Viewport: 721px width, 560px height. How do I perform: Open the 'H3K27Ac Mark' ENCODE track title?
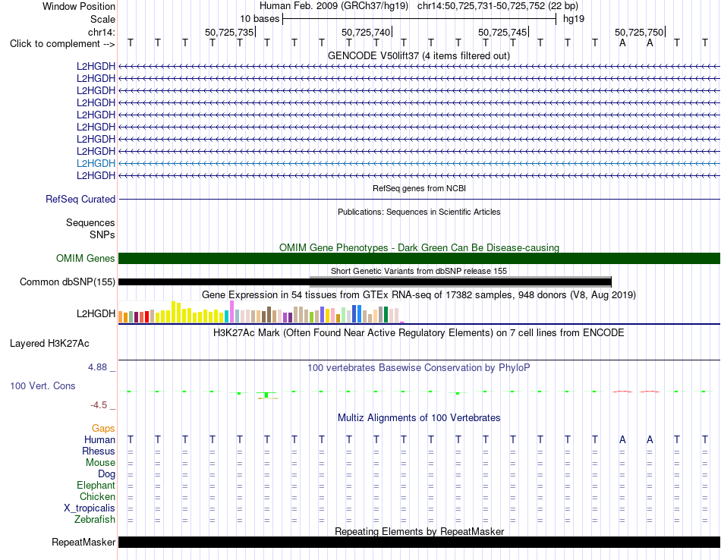419,332
